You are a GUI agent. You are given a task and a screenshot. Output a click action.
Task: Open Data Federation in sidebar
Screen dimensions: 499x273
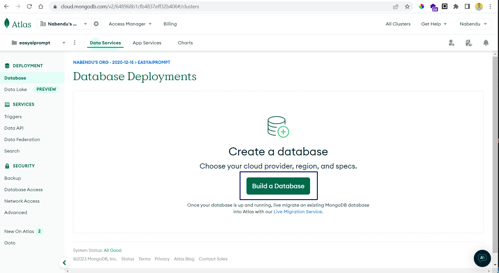[x=22, y=139]
